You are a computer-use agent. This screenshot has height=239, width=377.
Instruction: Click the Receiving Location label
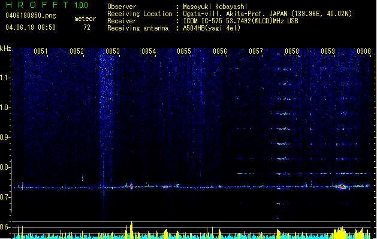(x=140, y=14)
